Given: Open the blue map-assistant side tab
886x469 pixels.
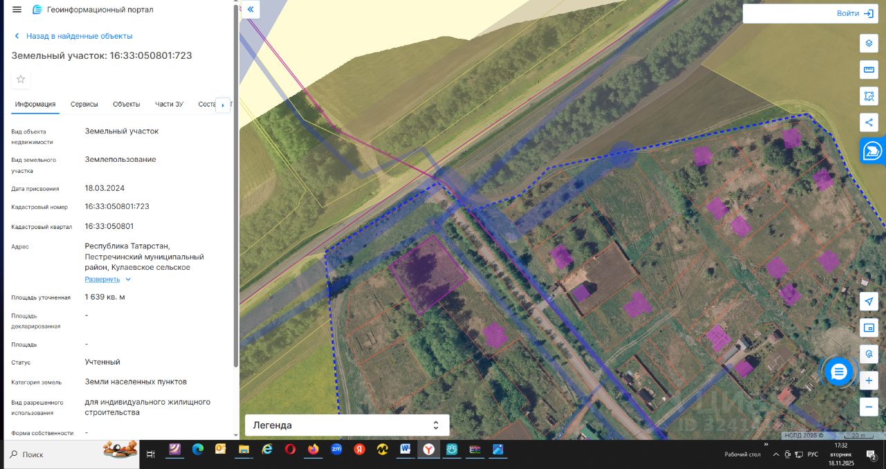Looking at the screenshot, I should (x=873, y=151).
